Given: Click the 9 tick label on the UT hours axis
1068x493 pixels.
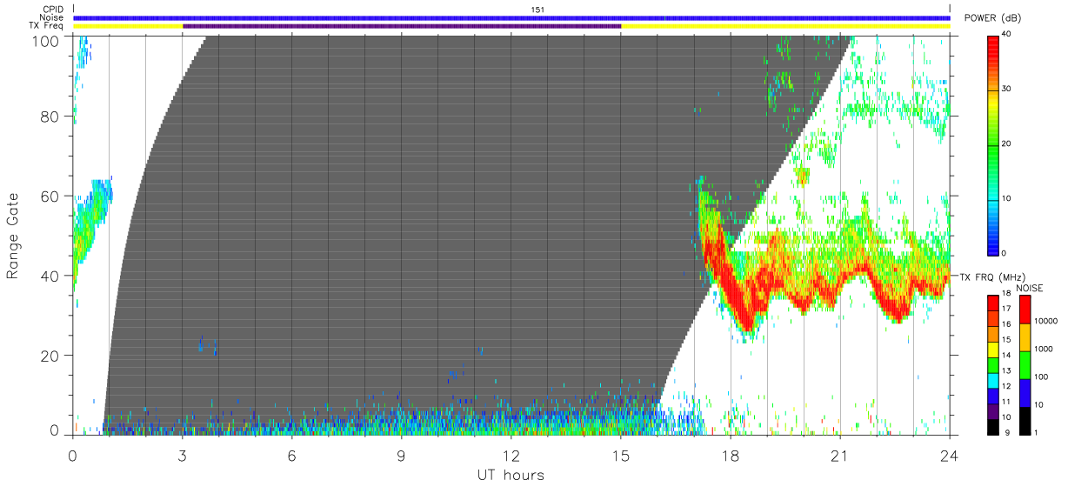Looking at the screenshot, I should (x=402, y=455).
